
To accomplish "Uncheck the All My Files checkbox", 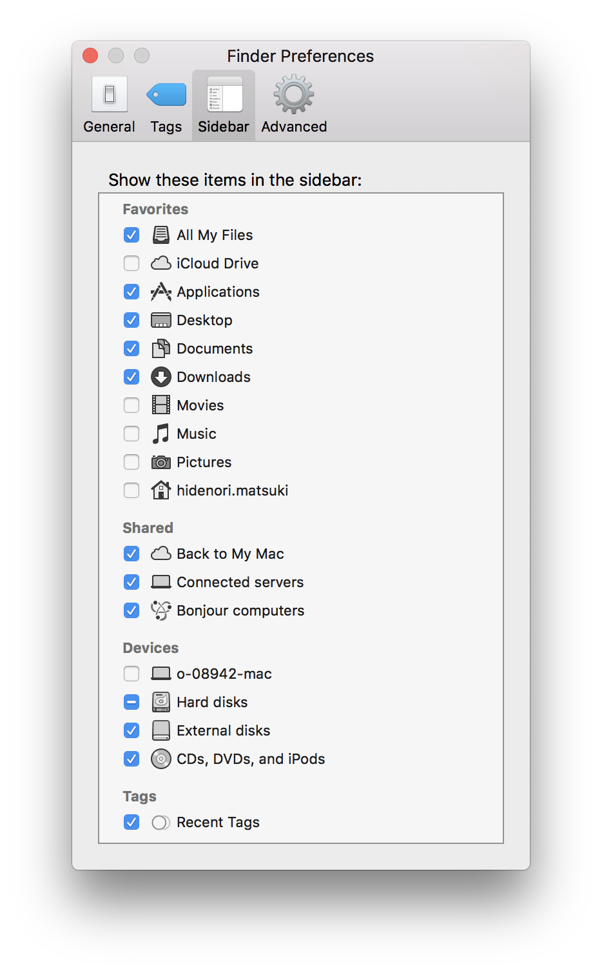I will tap(131, 235).
